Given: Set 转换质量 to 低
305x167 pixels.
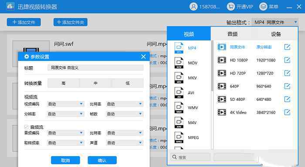Looking at the screenshot, I should tap(128, 83).
